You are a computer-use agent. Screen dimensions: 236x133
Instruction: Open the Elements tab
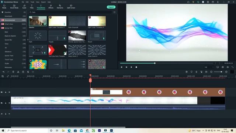pos(60,7)
